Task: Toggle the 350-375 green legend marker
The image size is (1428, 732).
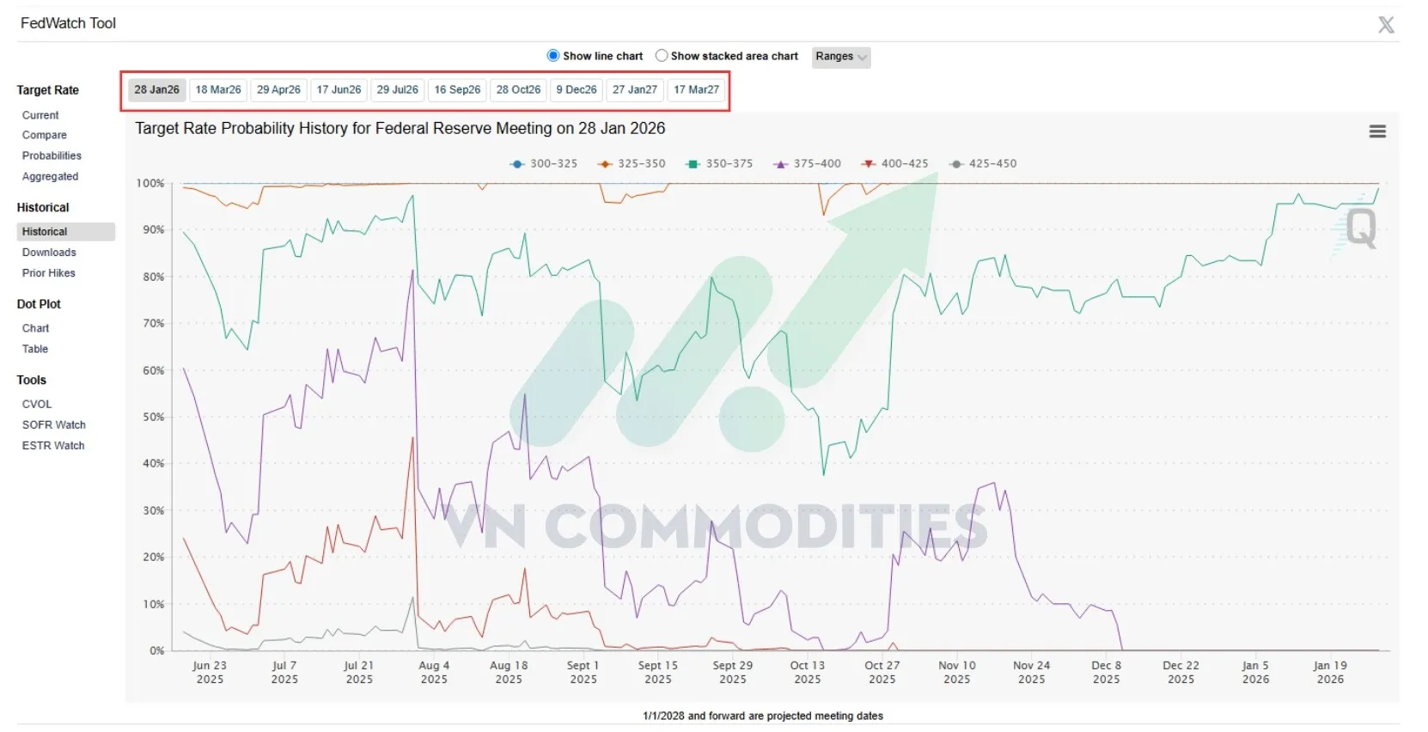Action: pyautogui.click(x=693, y=164)
